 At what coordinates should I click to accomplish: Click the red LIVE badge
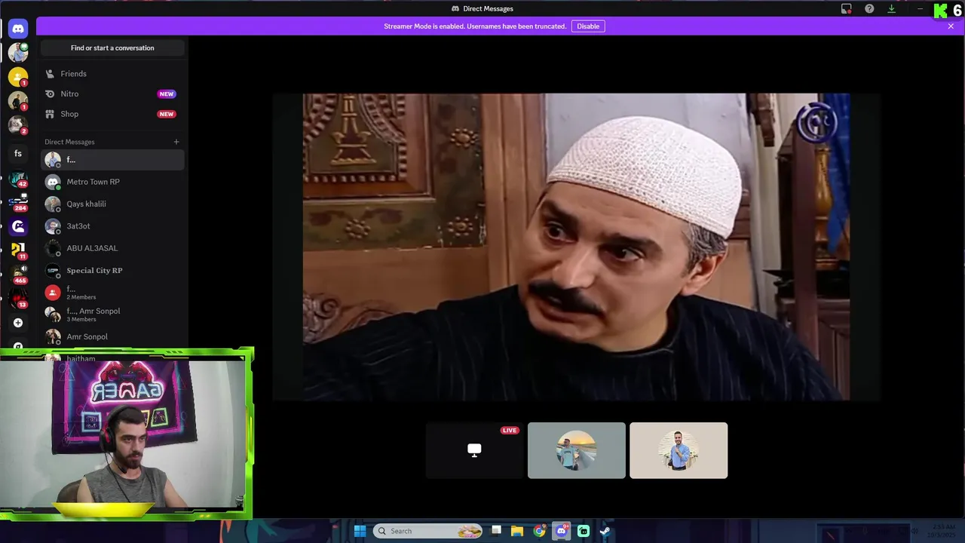click(x=510, y=431)
